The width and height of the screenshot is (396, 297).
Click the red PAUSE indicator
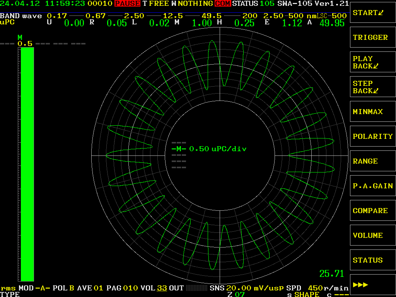click(x=127, y=3)
